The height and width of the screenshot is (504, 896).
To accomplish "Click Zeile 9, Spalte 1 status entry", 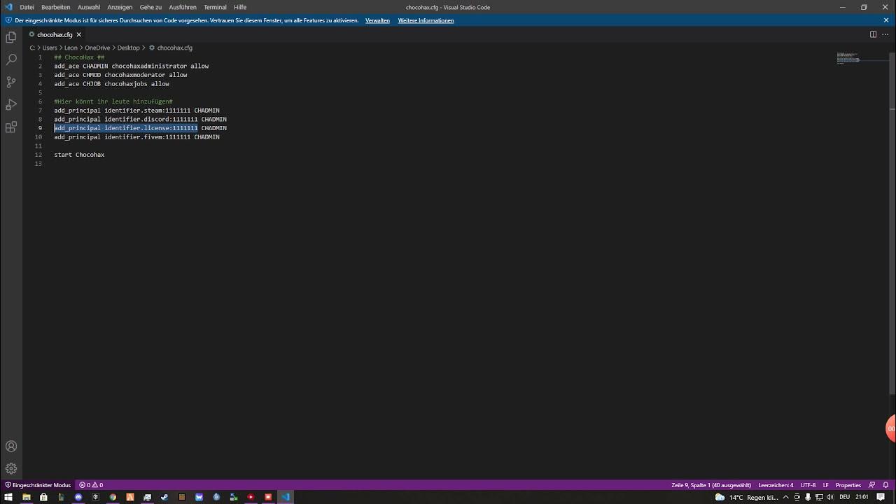I will [x=711, y=485].
